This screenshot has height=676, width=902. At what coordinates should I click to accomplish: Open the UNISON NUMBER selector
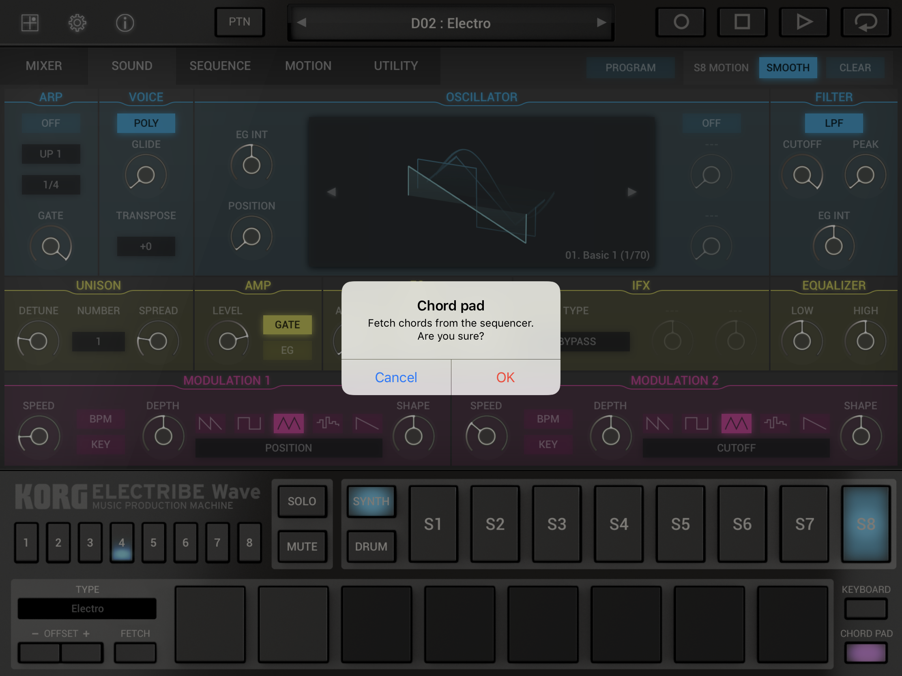point(98,342)
